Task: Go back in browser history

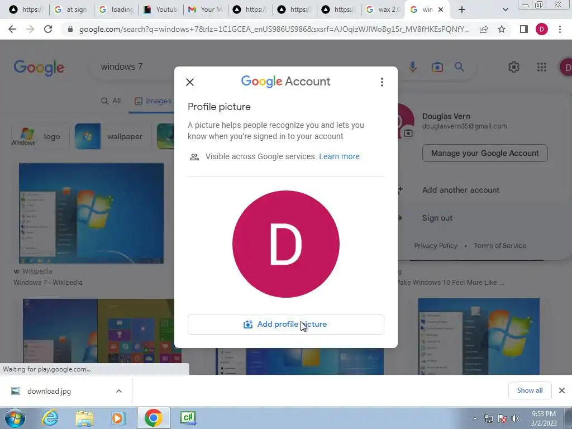Action: pos(12,29)
